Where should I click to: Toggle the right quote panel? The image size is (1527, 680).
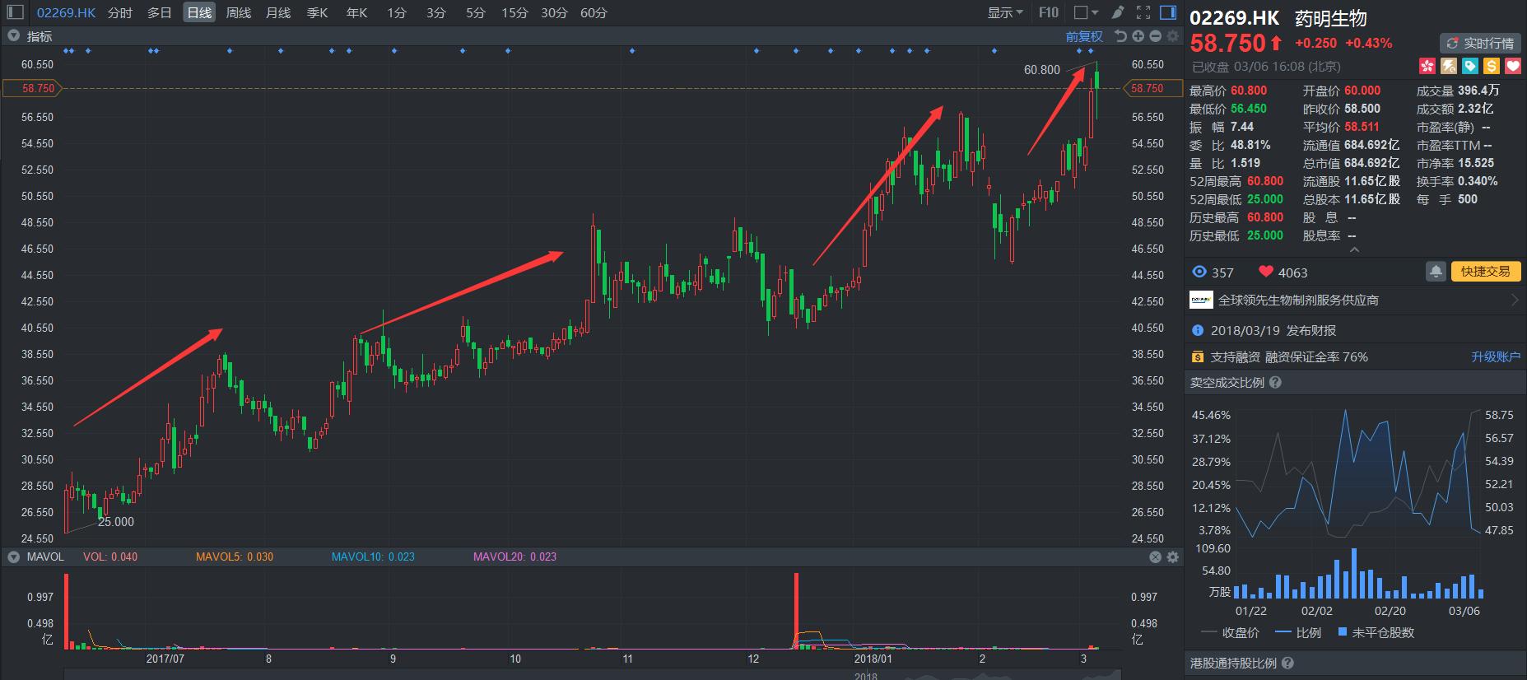click(x=1168, y=12)
